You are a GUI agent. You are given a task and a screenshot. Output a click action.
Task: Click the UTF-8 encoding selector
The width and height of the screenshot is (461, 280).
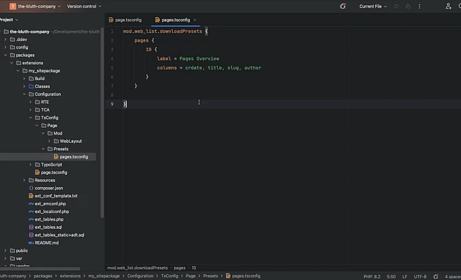(420, 276)
